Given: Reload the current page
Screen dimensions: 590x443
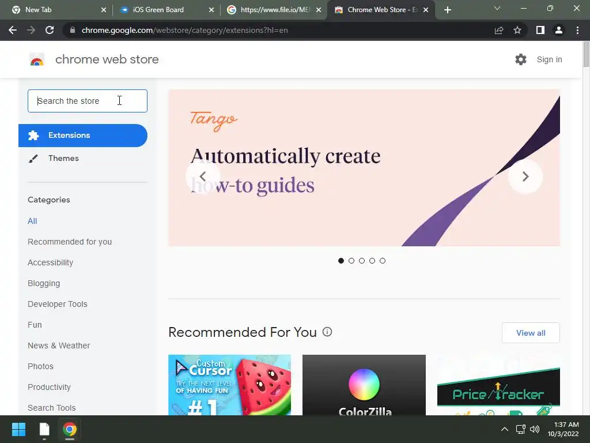Looking at the screenshot, I should click(50, 30).
